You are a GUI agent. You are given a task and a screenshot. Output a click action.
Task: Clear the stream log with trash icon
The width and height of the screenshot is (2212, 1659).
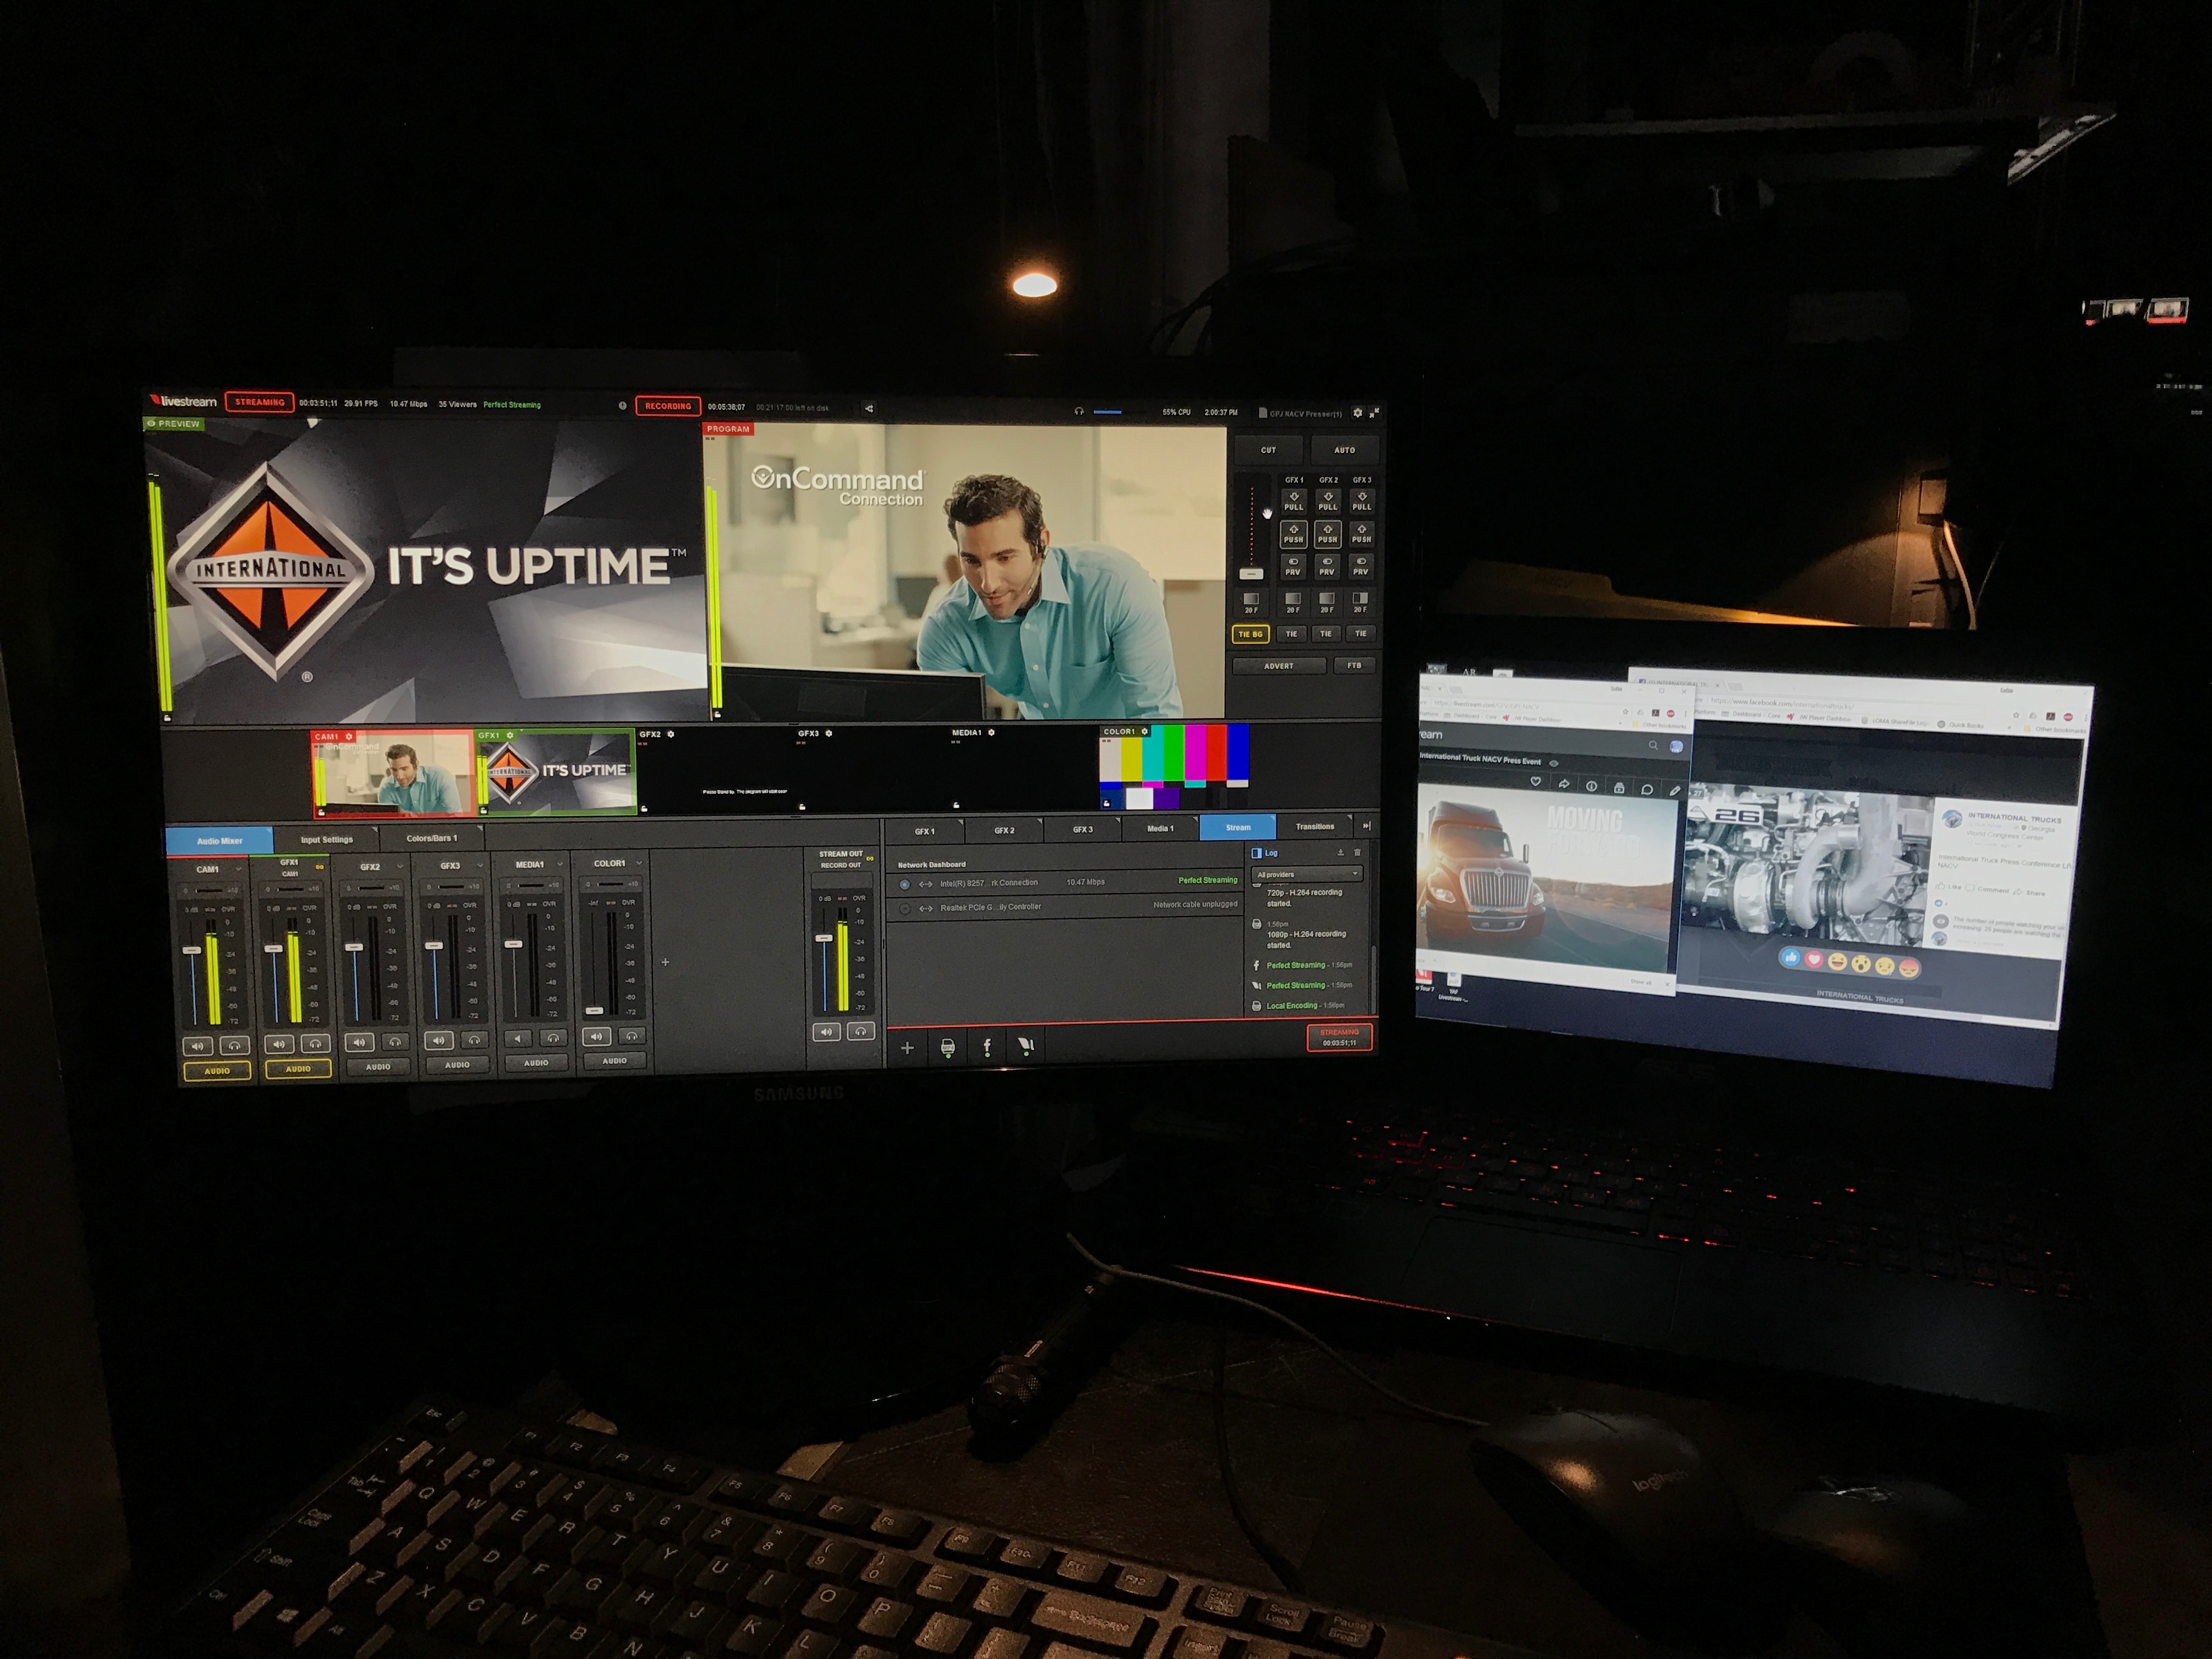(x=1357, y=852)
